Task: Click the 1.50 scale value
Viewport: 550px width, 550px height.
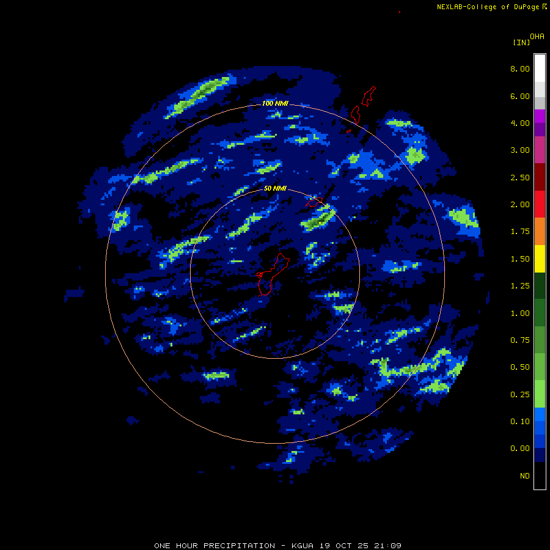Action: [x=520, y=259]
